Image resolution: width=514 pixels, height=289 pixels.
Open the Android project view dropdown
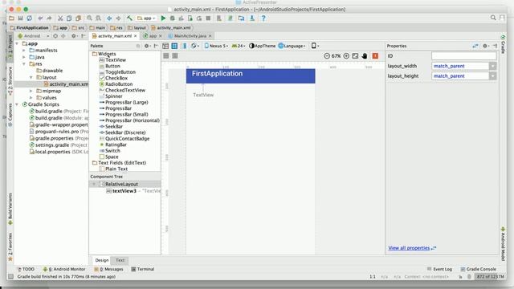pos(34,35)
